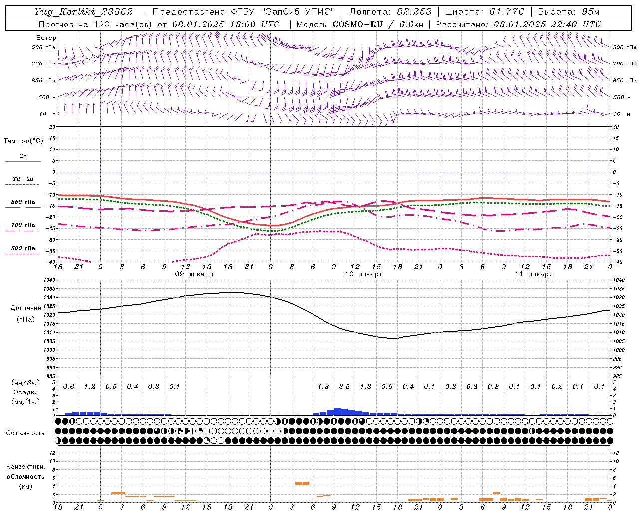Viewport: 639px width, 511px height.
Task: Click the Ветер panel label
Action: pyautogui.click(x=46, y=38)
